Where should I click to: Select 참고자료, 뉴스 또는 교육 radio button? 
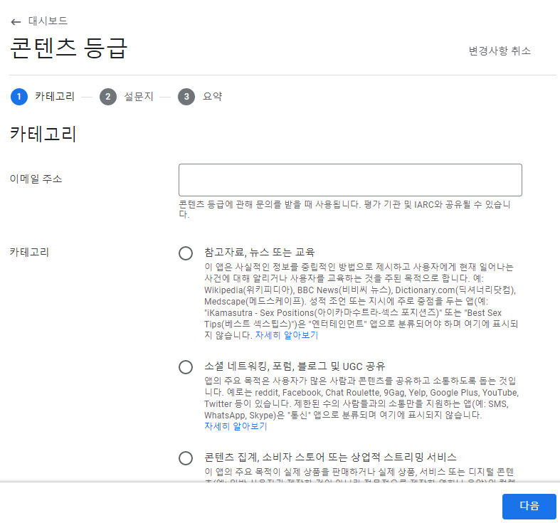tap(186, 253)
